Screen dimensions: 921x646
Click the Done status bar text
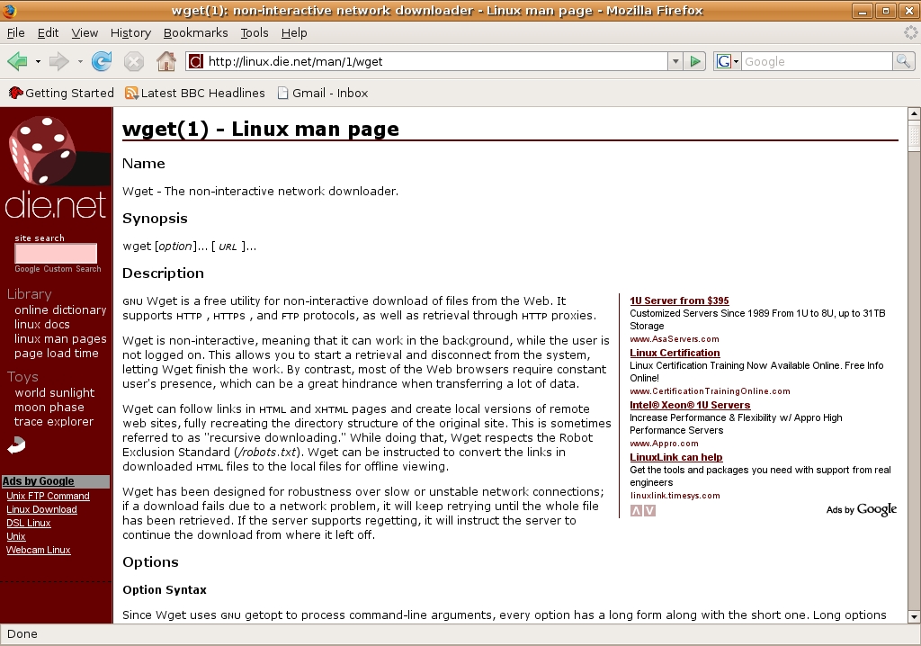tap(22, 633)
